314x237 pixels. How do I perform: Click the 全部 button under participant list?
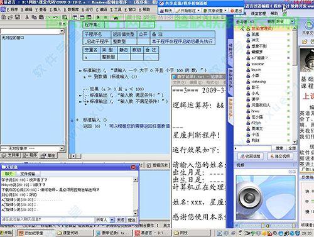click(x=292, y=148)
